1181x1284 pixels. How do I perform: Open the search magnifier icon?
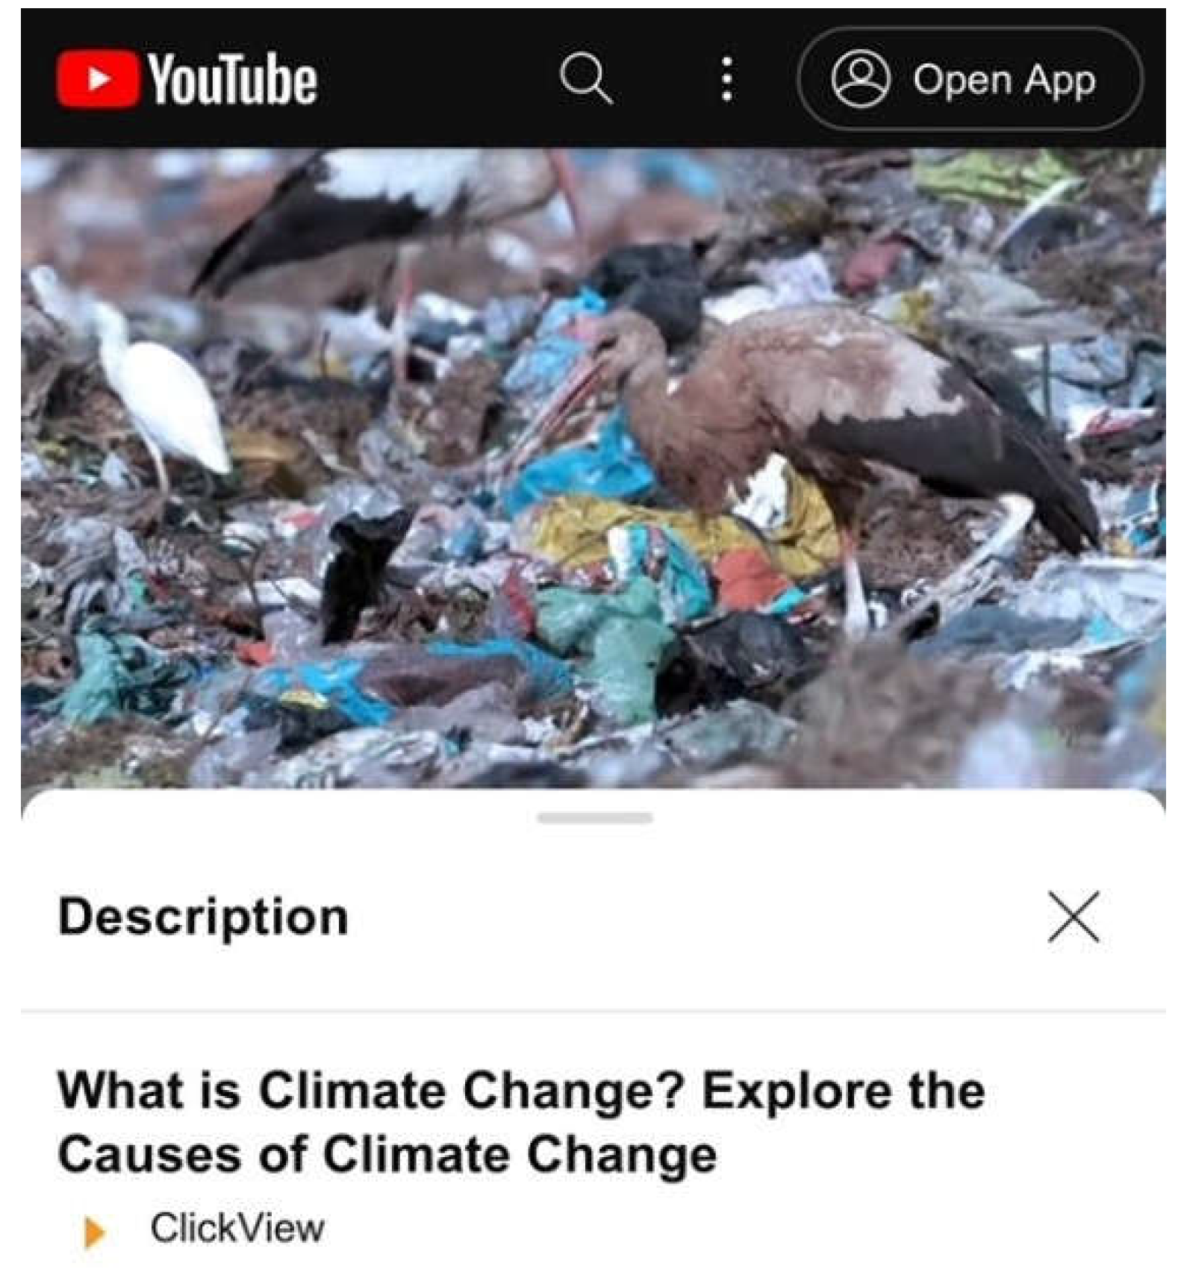pos(586,78)
